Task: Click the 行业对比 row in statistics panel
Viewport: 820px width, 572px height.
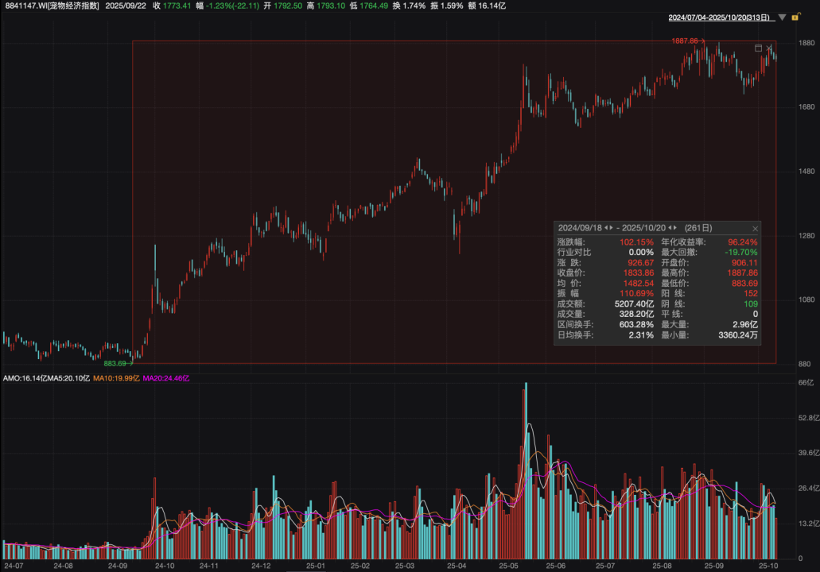Action: [605, 253]
